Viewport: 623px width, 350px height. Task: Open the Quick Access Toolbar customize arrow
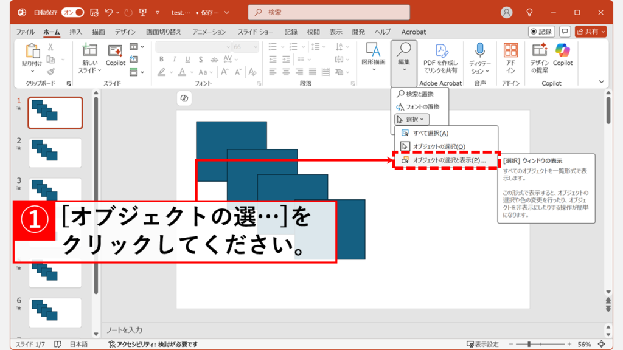pos(158,12)
